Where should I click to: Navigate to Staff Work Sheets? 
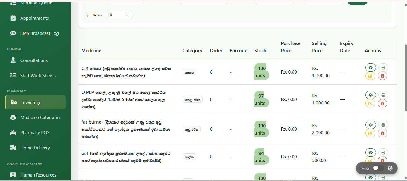[35, 76]
